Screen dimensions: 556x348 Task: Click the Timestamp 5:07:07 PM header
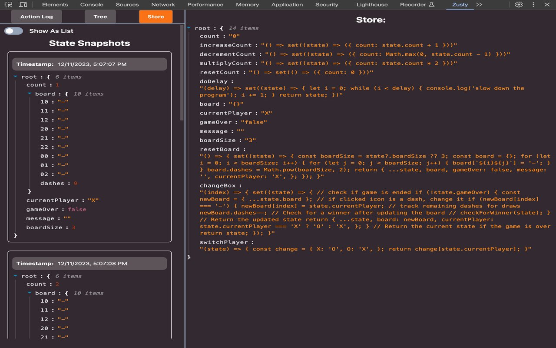[89, 64]
